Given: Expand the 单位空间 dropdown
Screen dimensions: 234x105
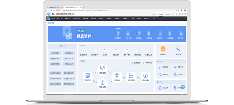Looking at the screenshot, I should (x=168, y=15).
